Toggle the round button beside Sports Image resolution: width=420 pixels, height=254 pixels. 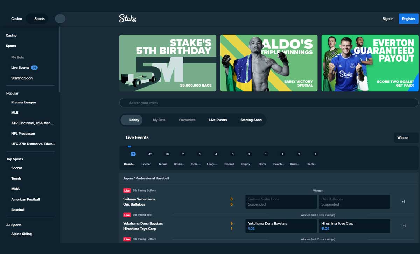(x=60, y=19)
